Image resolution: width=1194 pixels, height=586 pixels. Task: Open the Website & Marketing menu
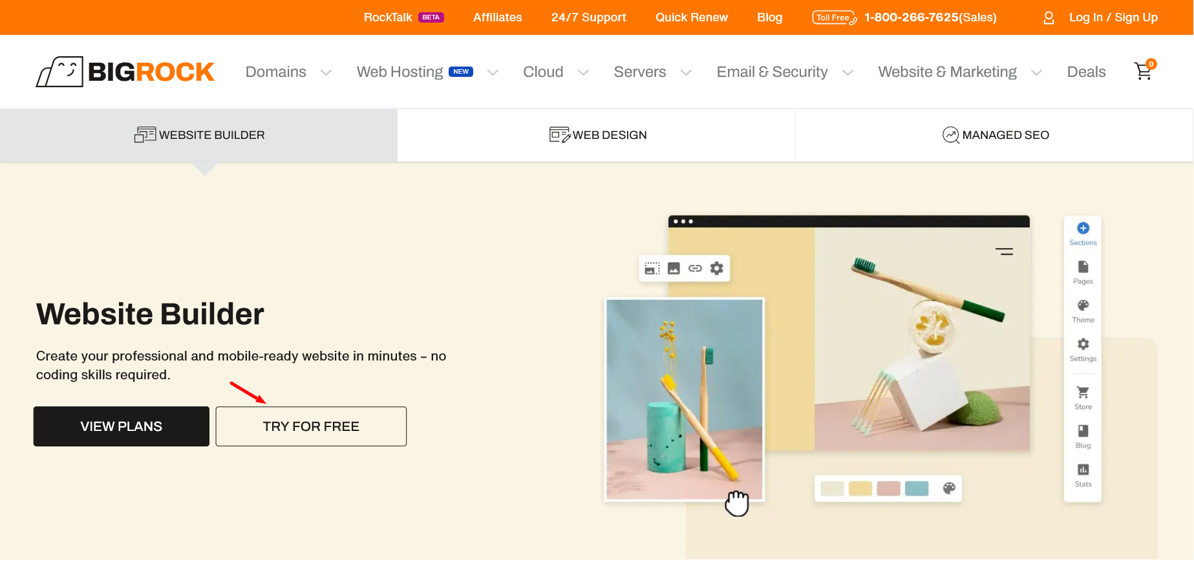948,72
